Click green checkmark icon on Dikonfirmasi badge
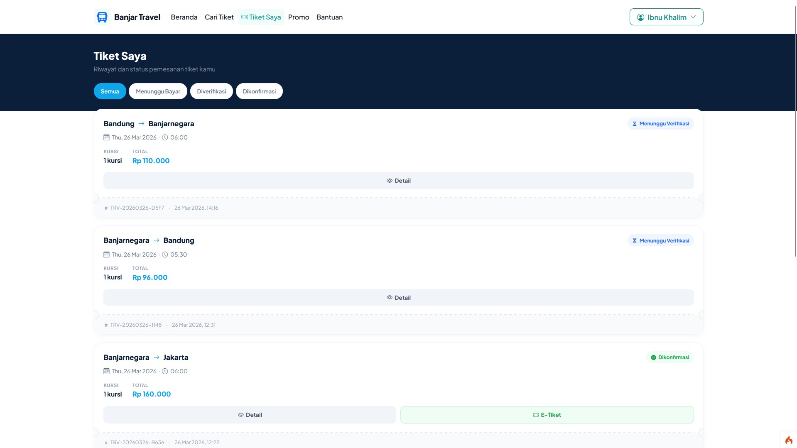 (653, 357)
